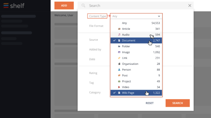Uncheck the Document content type
211x118 pixels.
click(x=136, y=41)
